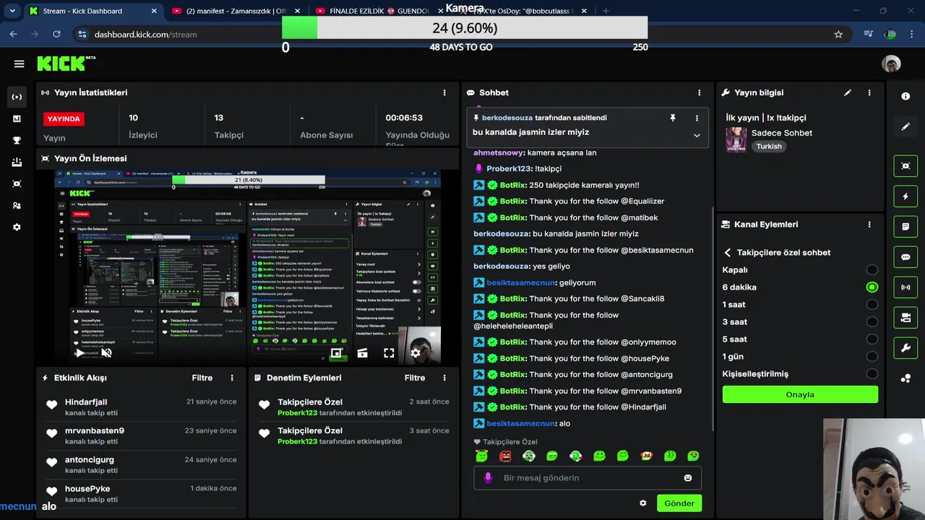Bookmark this page with the star icon
The image size is (925, 520).
(x=838, y=34)
